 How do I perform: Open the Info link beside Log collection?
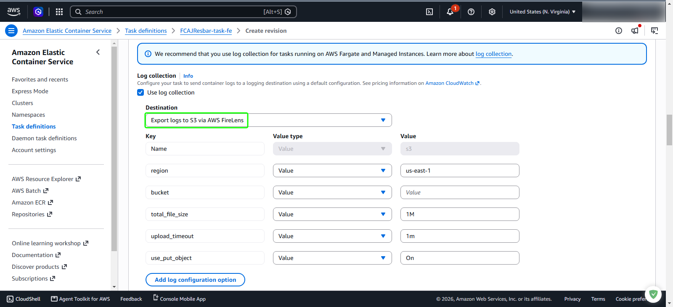click(x=188, y=76)
